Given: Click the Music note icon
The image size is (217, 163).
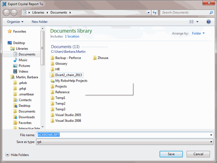Looking at the screenshot, I should [15, 60].
